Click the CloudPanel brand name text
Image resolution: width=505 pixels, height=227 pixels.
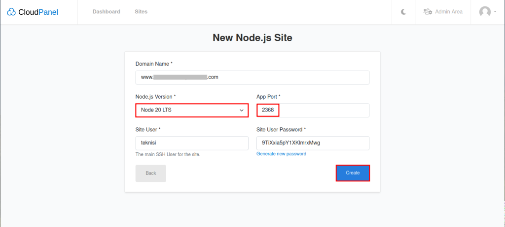pyautogui.click(x=38, y=12)
